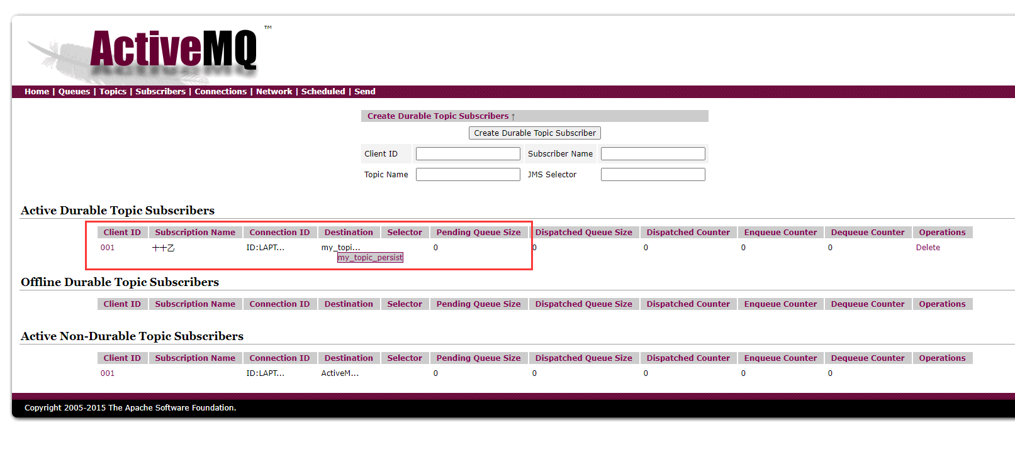Open the Network page
Viewport: 1015px width, 452px height.
[274, 92]
